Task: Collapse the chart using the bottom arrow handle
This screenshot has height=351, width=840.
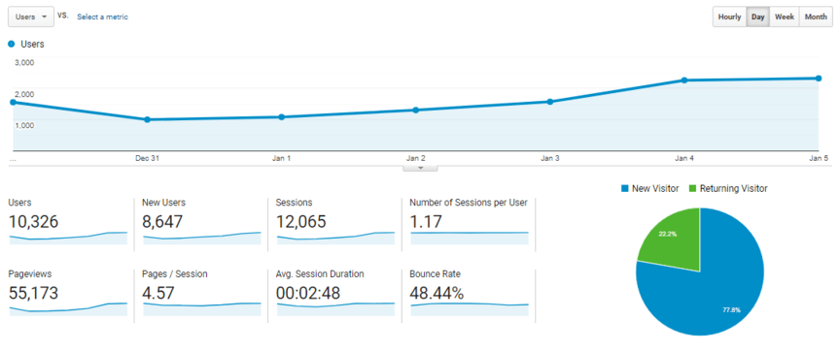Action: pos(421,168)
